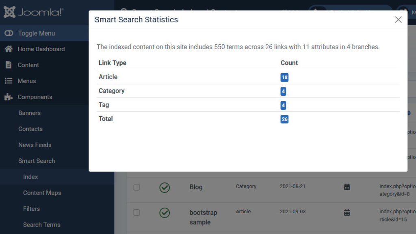The image size is (416, 234).
Task: Open the Filters page under Smart Search
Action: click(x=31, y=208)
